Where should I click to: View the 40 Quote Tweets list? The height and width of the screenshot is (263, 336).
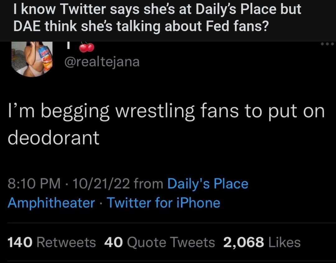[160, 242]
